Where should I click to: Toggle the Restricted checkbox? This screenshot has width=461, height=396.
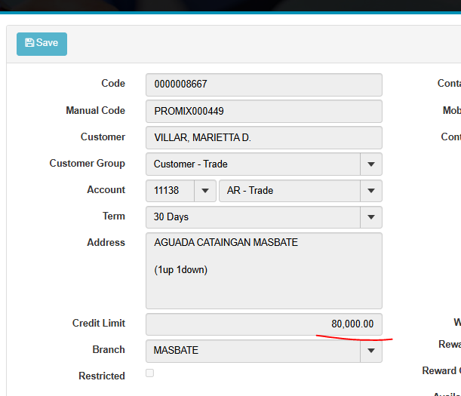tap(149, 373)
